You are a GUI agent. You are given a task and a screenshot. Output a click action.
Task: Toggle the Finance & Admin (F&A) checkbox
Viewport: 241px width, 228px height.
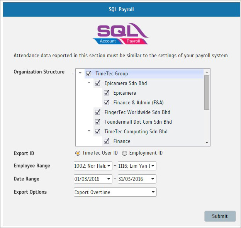pyautogui.click(x=107, y=102)
